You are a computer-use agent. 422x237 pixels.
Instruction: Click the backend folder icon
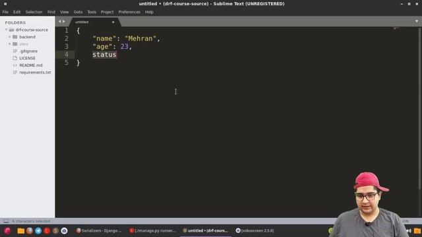(15, 37)
